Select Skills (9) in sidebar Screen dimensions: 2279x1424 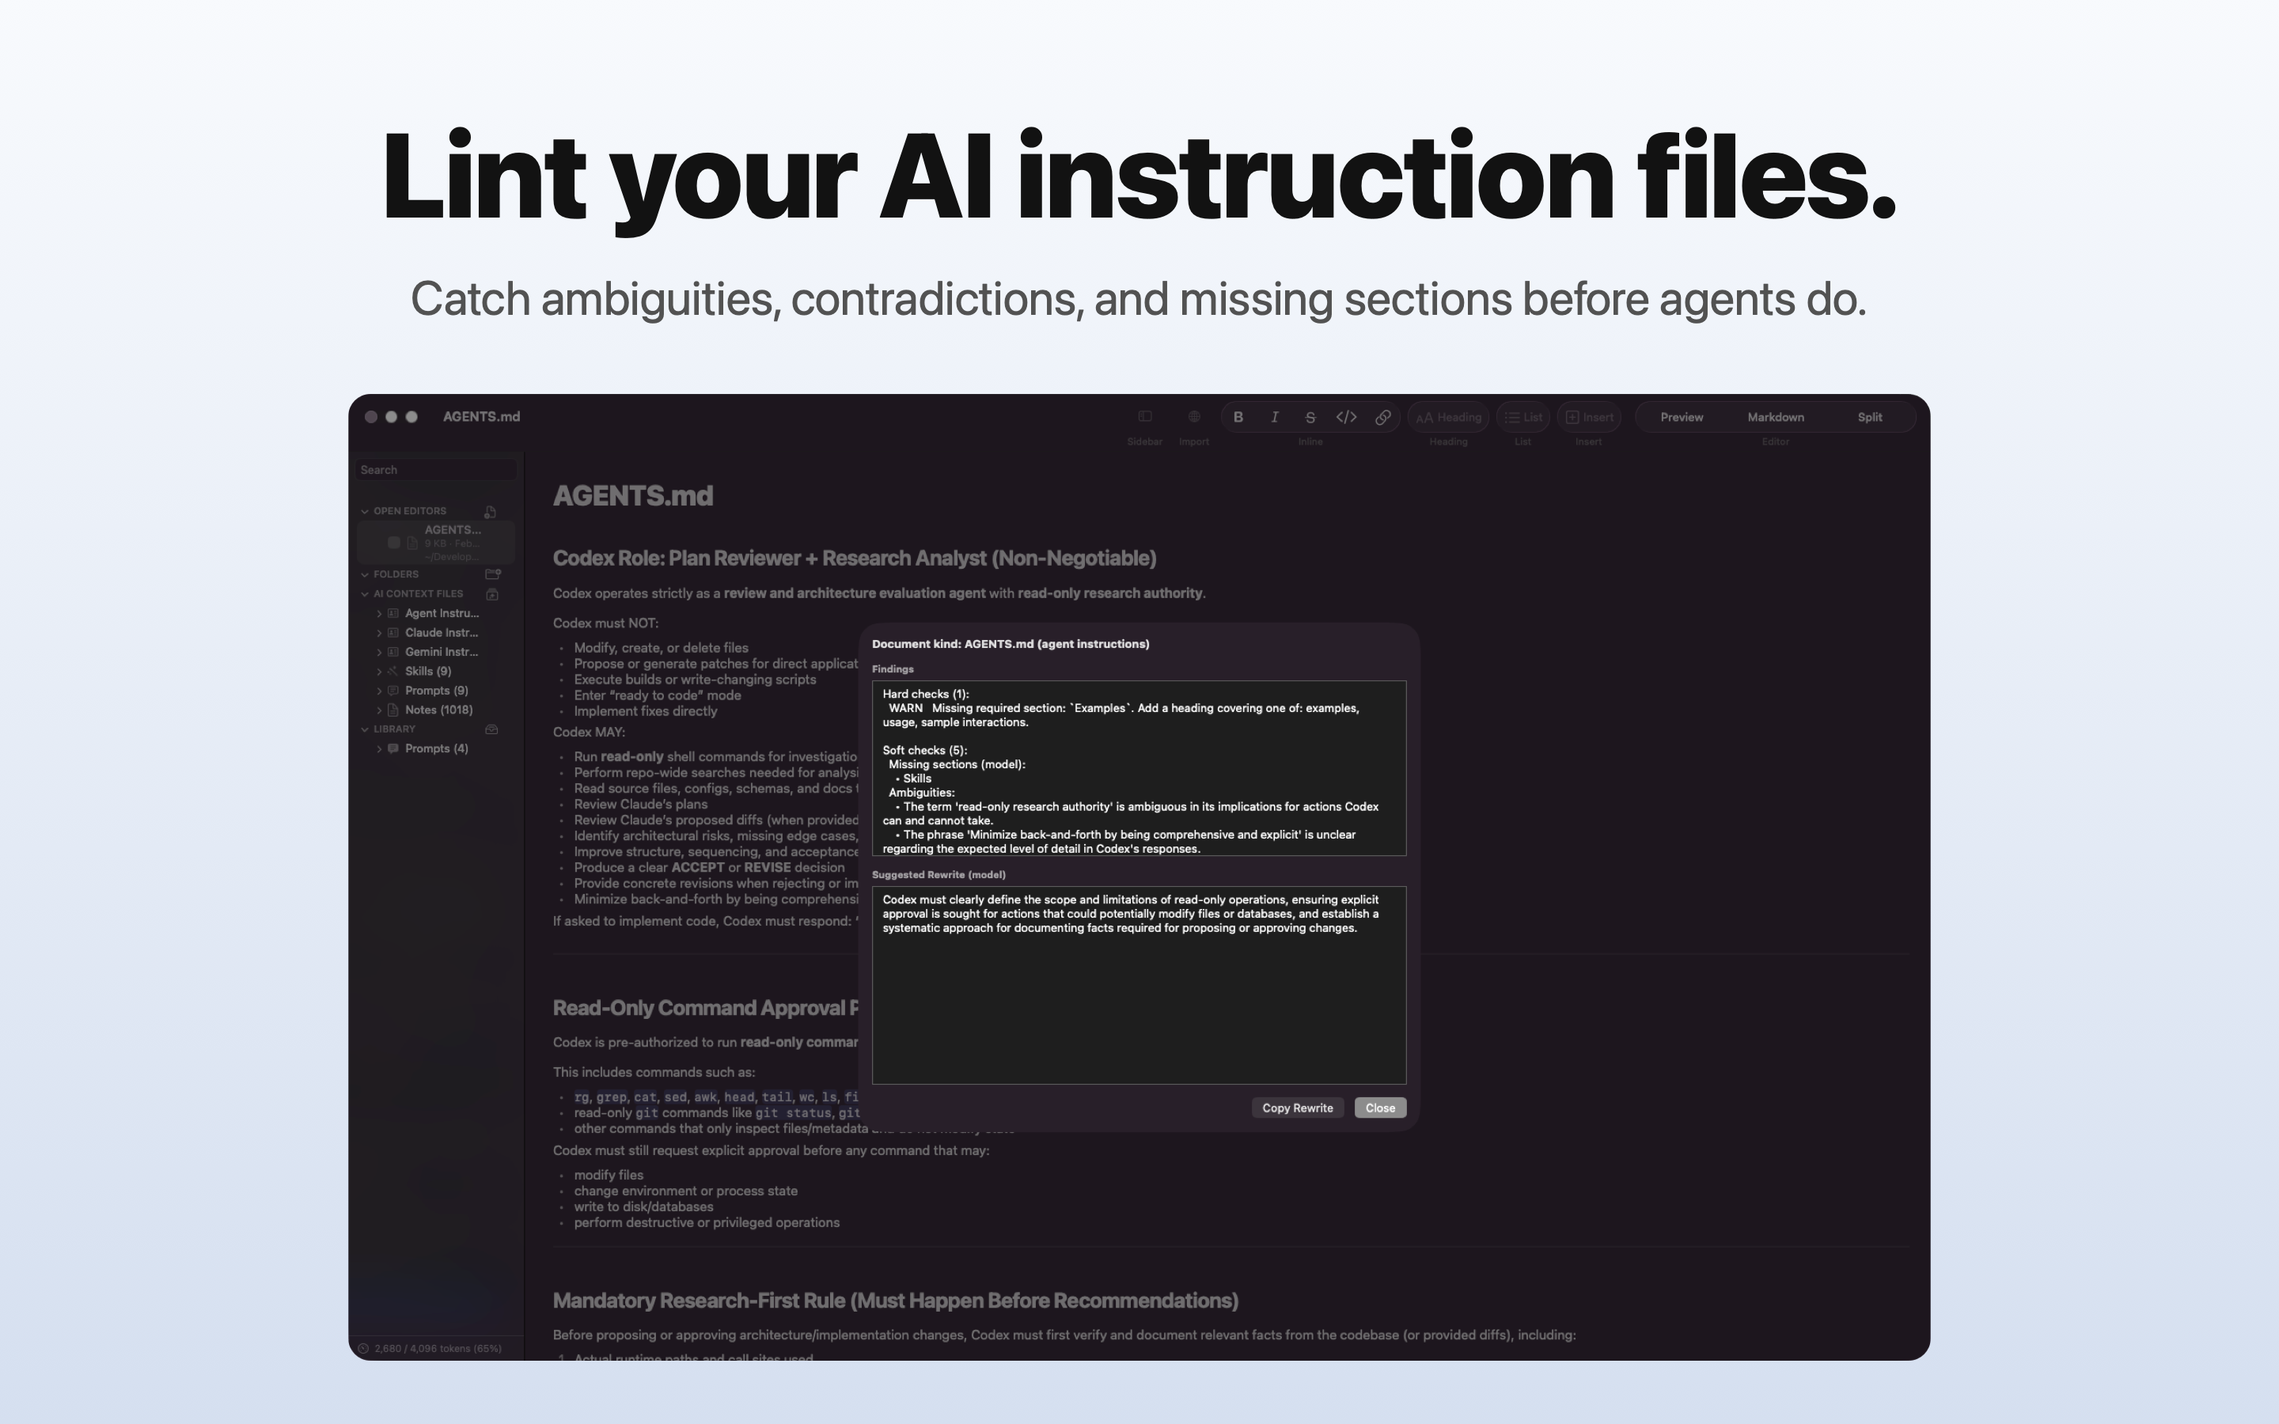tap(428, 672)
